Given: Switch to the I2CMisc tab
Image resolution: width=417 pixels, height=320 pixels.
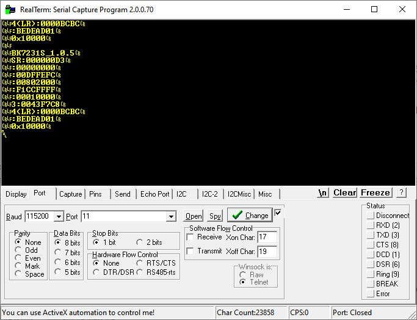Looking at the screenshot, I should pyautogui.click(x=239, y=194).
